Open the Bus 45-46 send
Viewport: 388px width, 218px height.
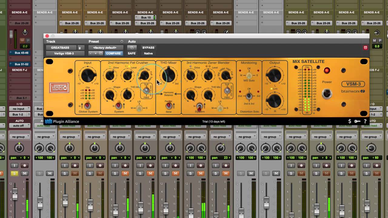19,53
